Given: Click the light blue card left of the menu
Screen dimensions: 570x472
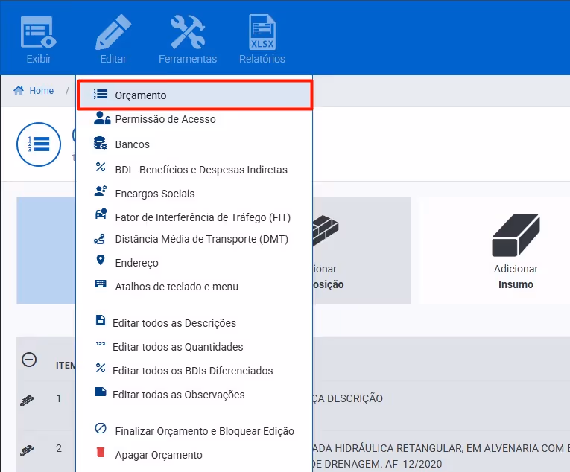Looking at the screenshot, I should coord(46,251).
